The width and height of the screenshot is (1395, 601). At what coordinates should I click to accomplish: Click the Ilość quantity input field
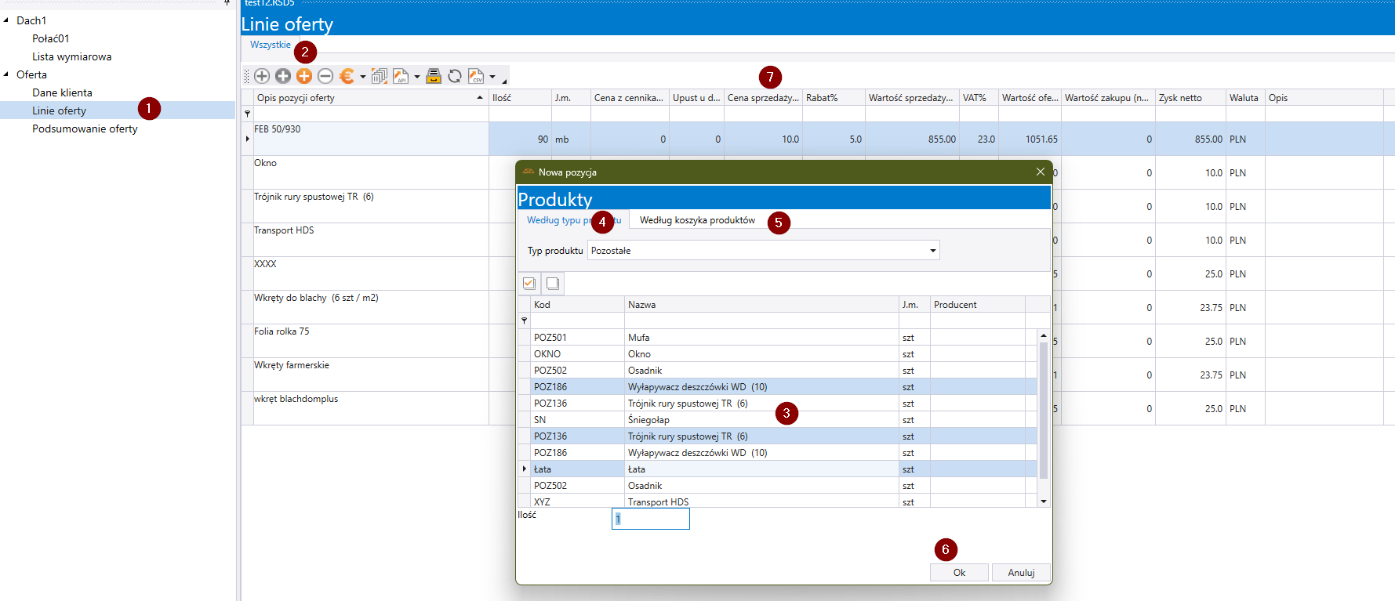click(651, 519)
